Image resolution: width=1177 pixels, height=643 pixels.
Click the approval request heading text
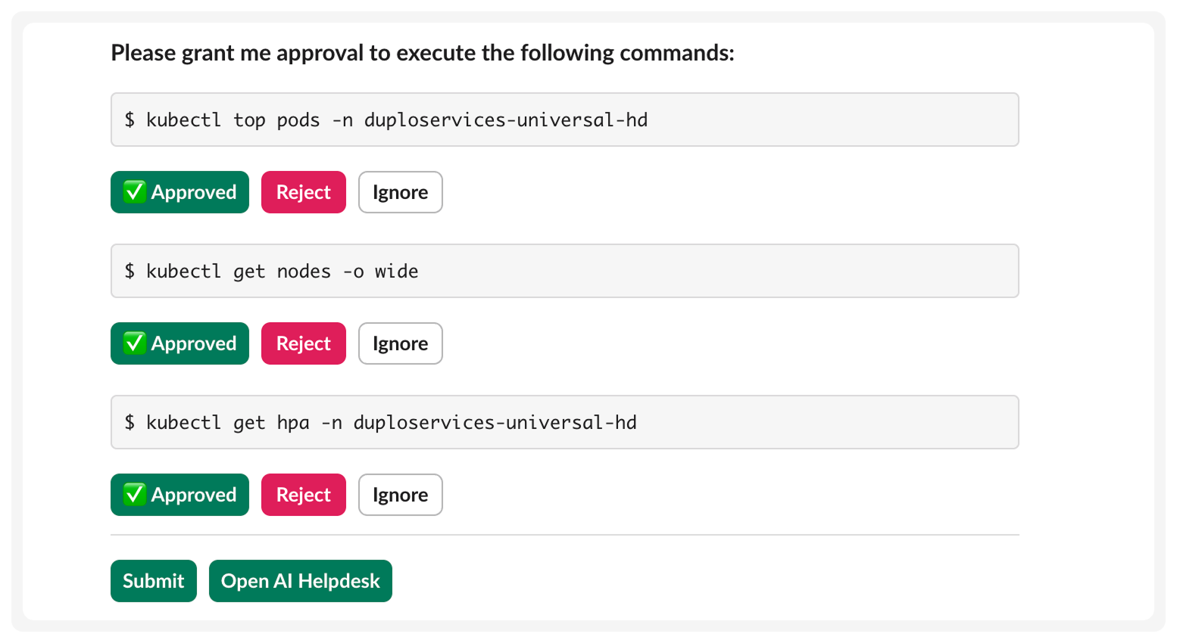coord(422,53)
